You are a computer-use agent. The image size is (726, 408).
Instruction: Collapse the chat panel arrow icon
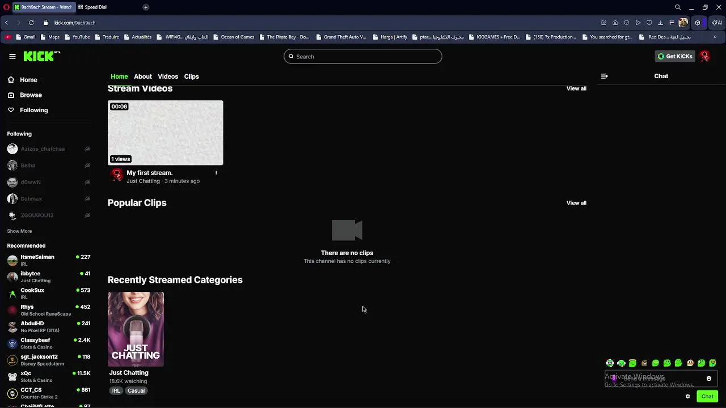(604, 76)
